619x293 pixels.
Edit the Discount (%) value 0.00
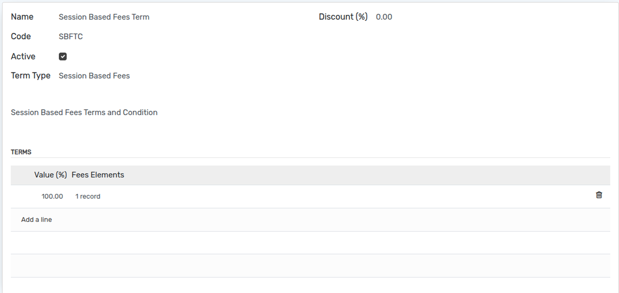[x=384, y=17]
